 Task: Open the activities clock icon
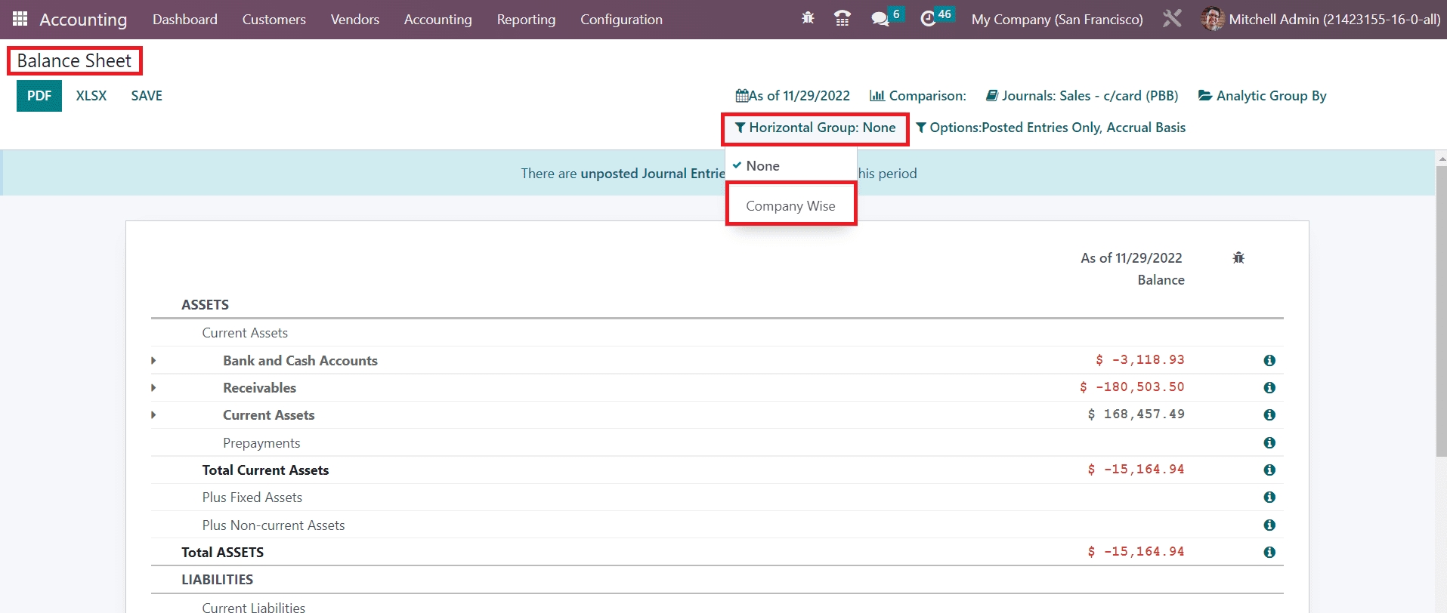click(929, 19)
